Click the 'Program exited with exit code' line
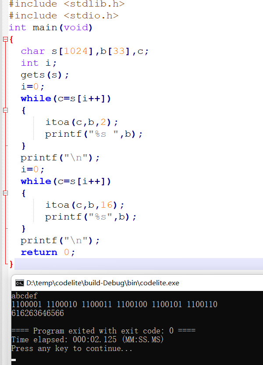Screen dimensions: 263x365 103,331
